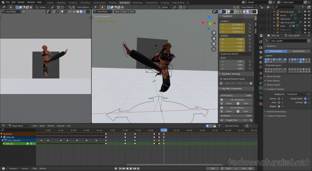
Task: Click the pan hand viewport gizmo
Action: point(214,38)
